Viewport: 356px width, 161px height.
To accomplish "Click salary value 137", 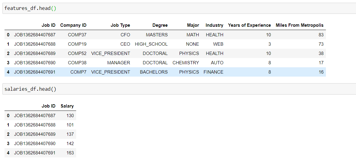I will 70,134.
